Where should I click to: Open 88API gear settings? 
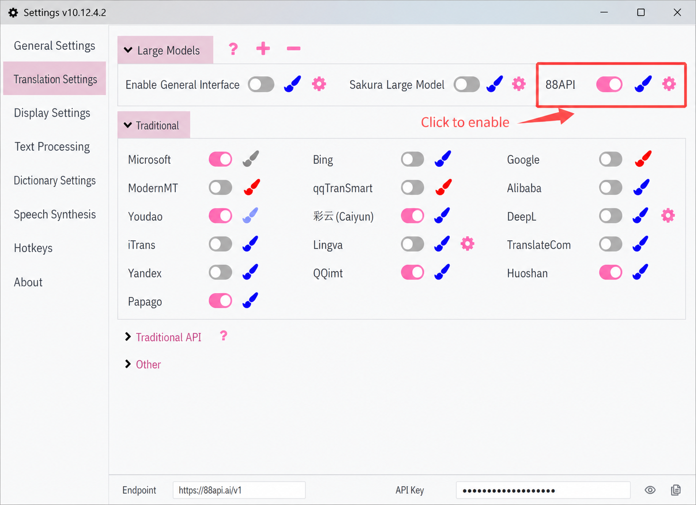coord(669,84)
